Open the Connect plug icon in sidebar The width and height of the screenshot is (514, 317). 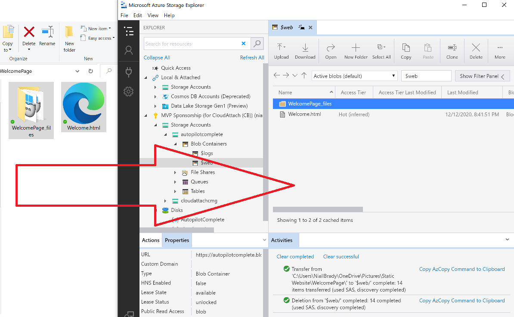[129, 72]
